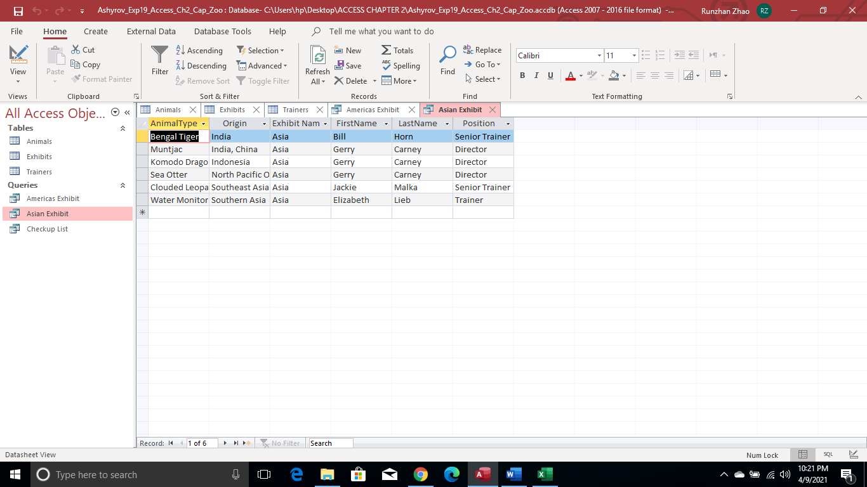Open the AnimalType column filter arrow
Image resolution: width=867 pixels, height=487 pixels.
pos(203,124)
